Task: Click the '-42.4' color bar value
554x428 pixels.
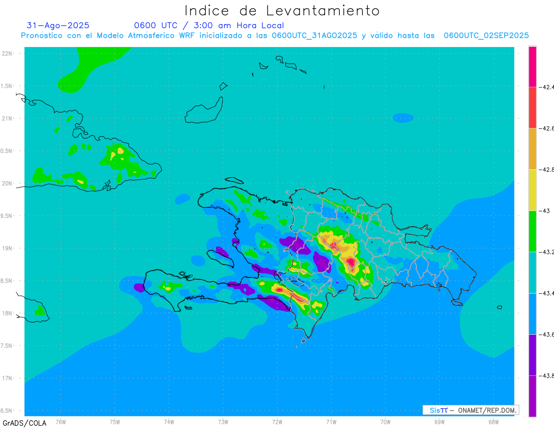Action: [547, 87]
